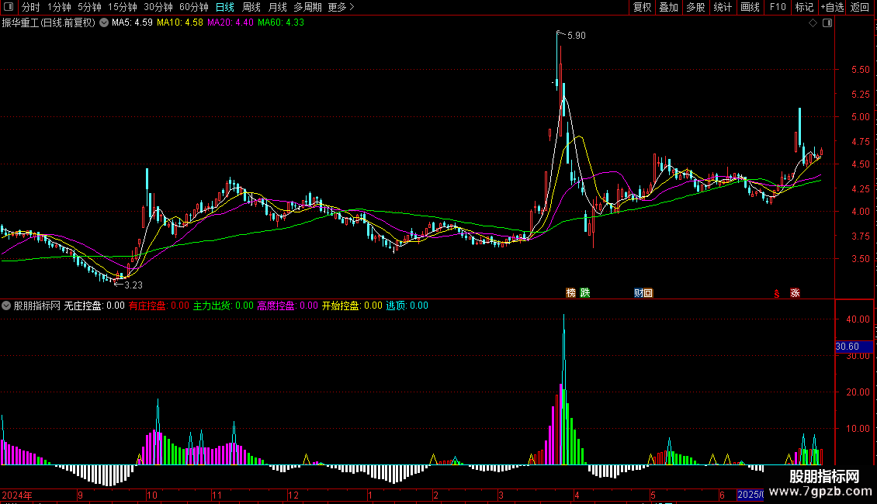
Task: Click the blue 财 marker icon
Action: click(639, 293)
